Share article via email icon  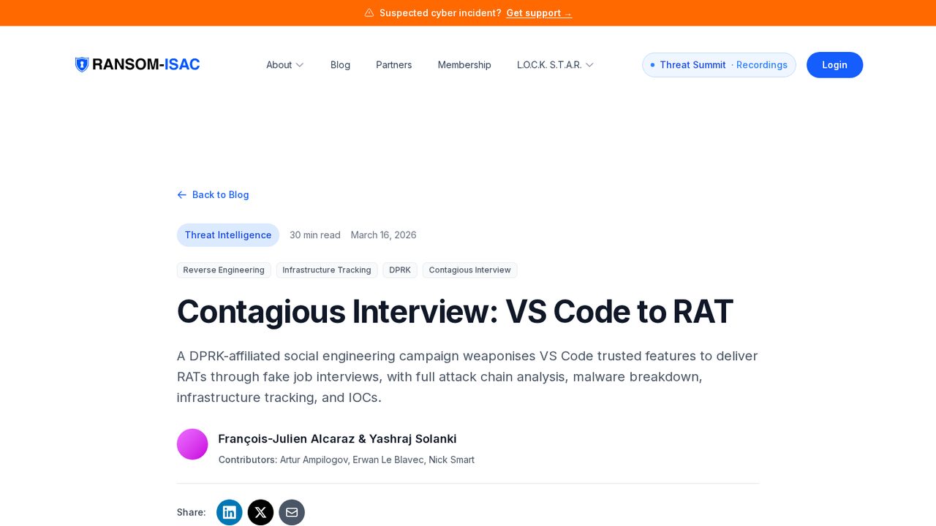coord(292,512)
